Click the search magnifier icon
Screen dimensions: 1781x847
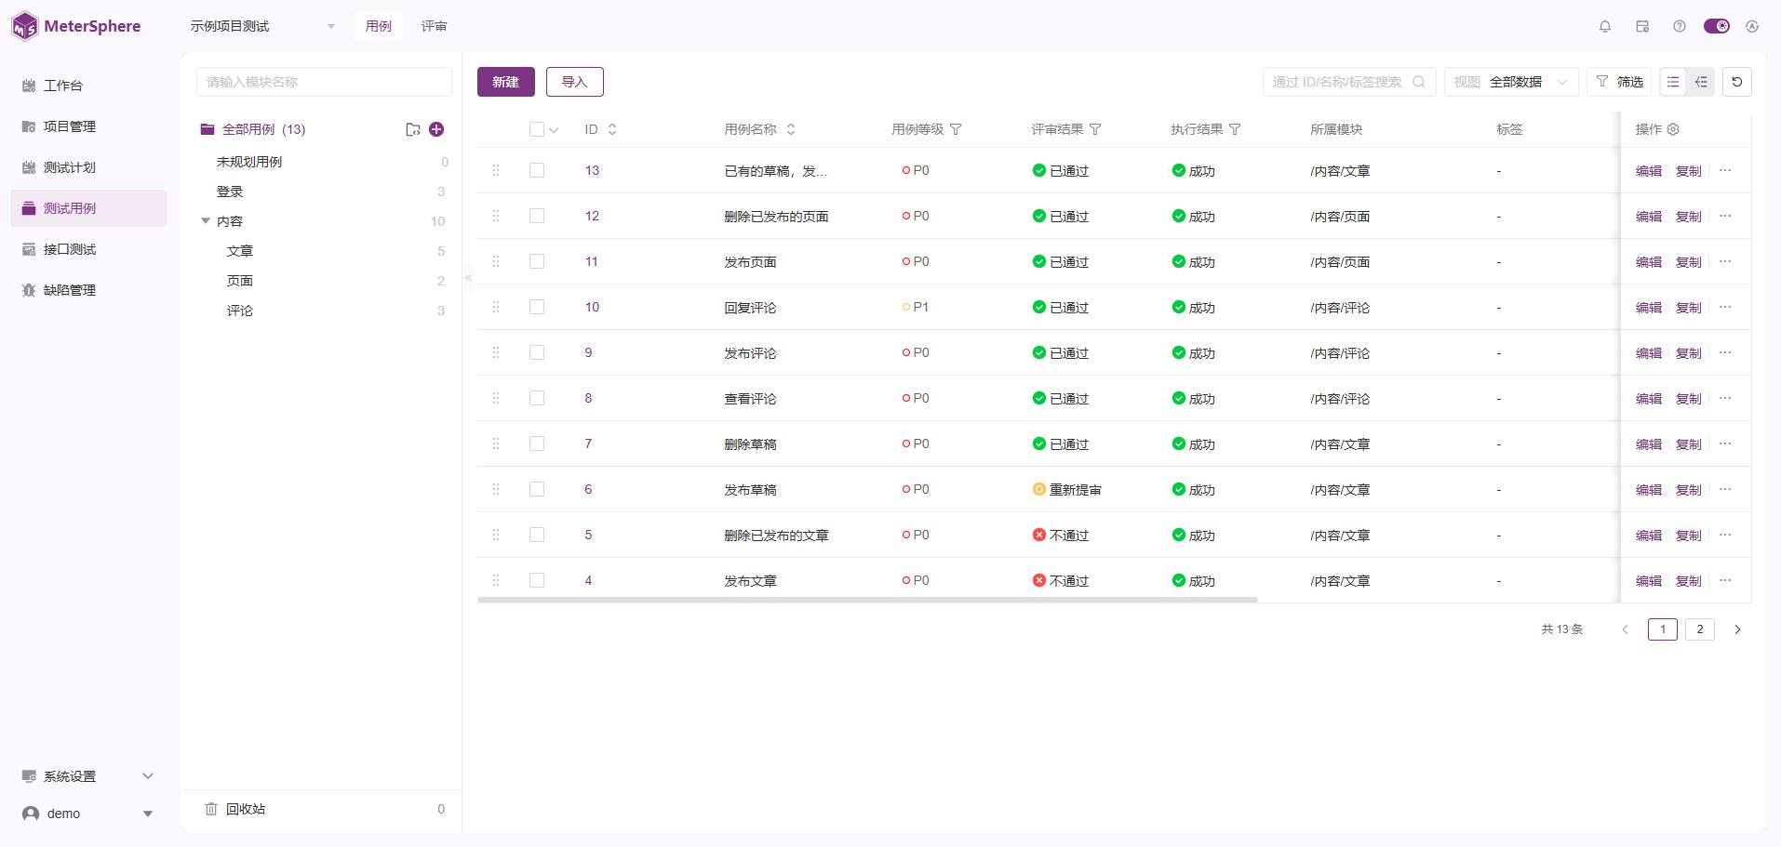click(x=1419, y=82)
